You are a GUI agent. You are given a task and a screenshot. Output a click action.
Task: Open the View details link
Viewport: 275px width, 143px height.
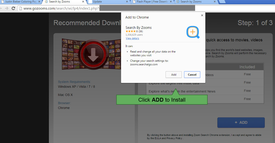tap(132, 38)
